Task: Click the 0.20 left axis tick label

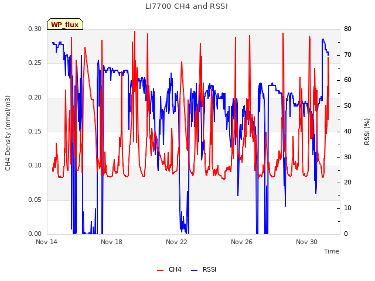Action: (35, 97)
